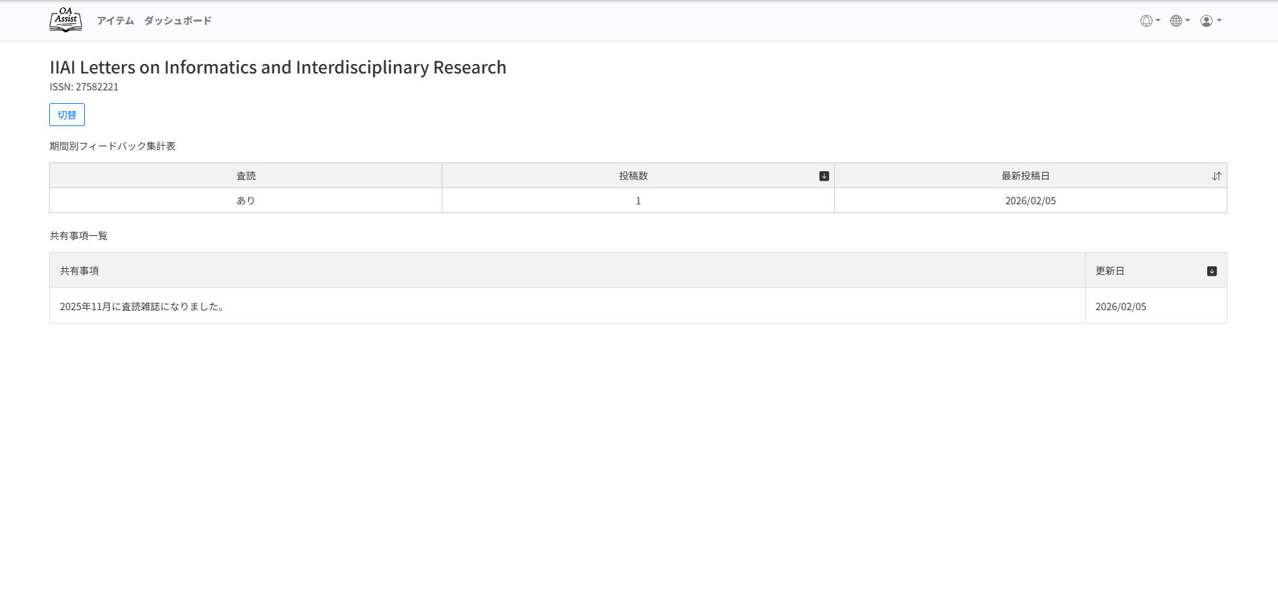The image size is (1278, 596).
Task: Expand the user account menu
Action: 1210,21
